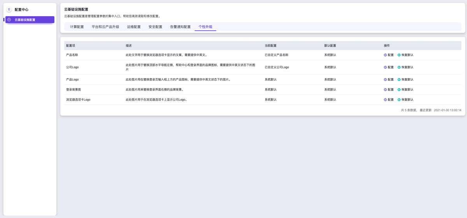Screen dimensions: 467x218
Task: Restore default for 浏览器选项卡Logo
Action: 407,100
